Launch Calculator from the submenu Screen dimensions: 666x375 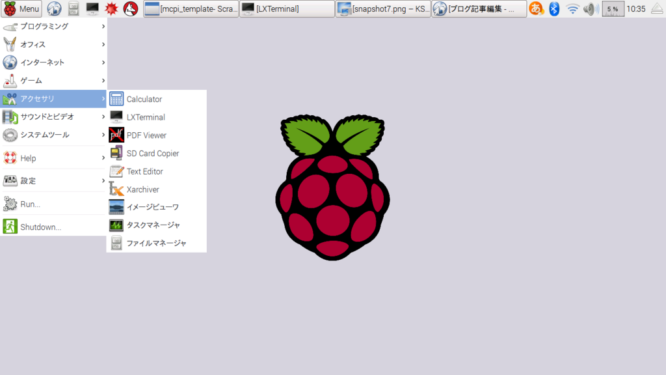[x=156, y=99]
